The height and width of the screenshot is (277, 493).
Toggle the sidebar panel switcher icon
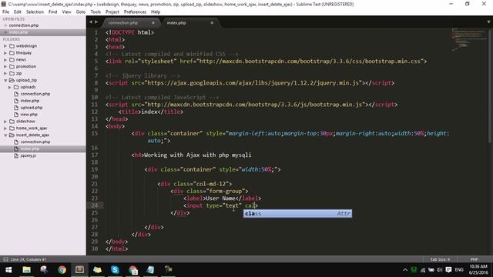pos(5,259)
